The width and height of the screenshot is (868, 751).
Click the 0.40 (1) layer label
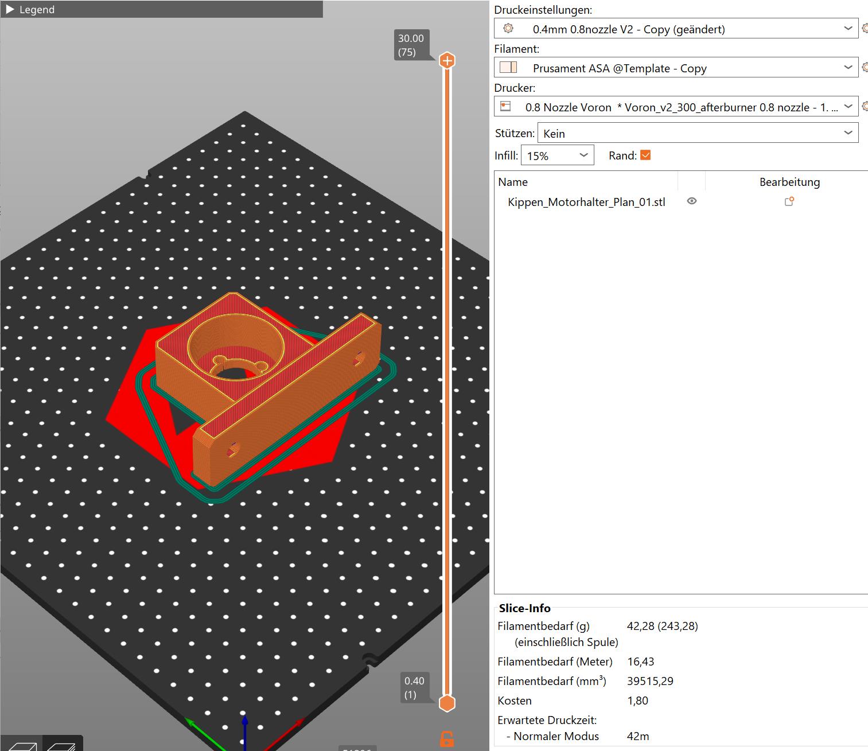pos(414,688)
